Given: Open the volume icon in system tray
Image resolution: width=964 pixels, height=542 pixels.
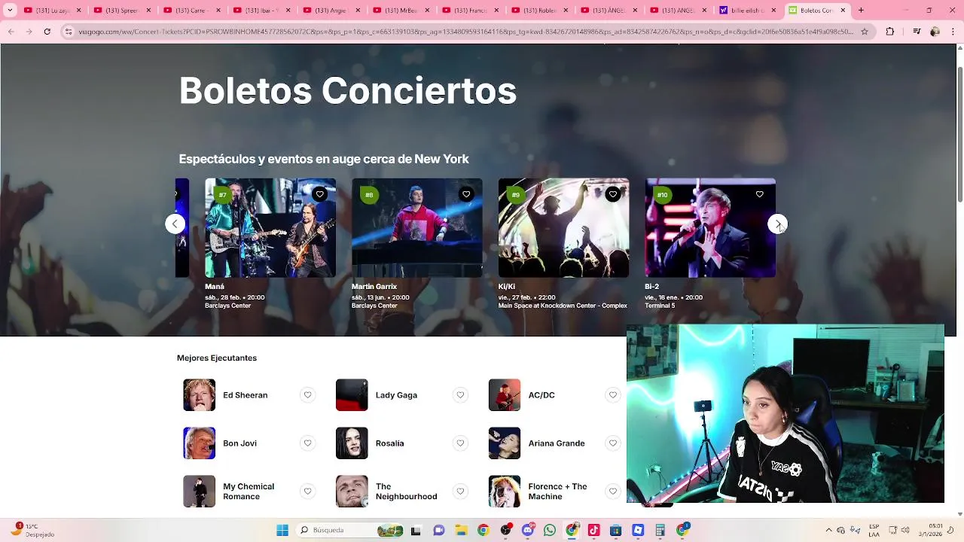Looking at the screenshot, I should 905,530.
